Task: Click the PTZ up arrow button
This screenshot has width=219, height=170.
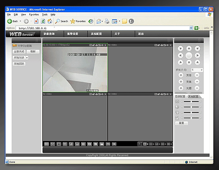Action: click(189, 48)
